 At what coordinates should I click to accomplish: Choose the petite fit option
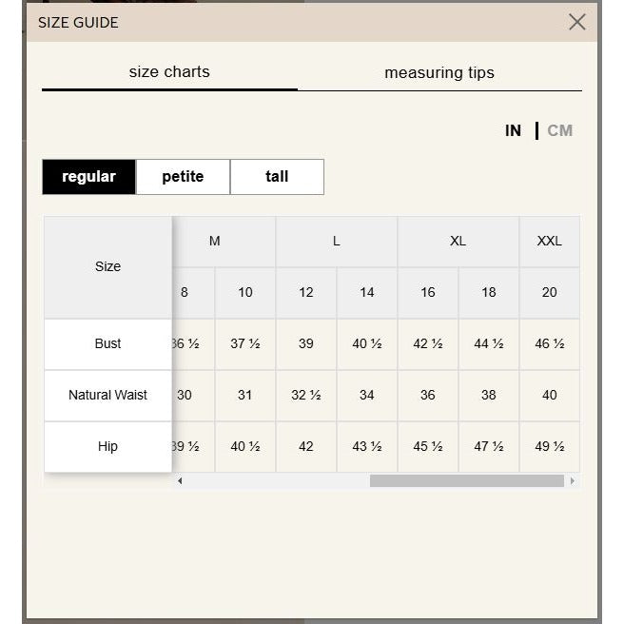(183, 177)
